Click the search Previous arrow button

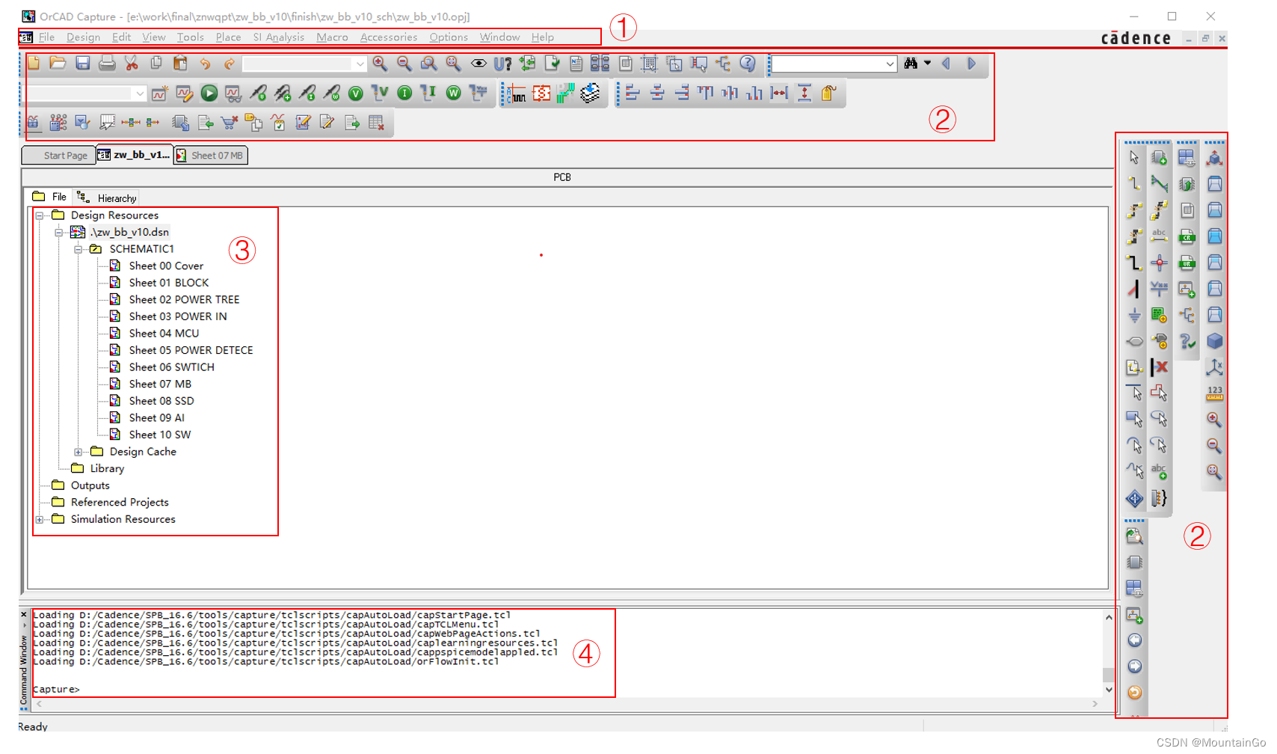click(x=947, y=64)
